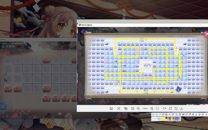Image resolution: width=208 pixels, height=130 pixels.
Task: Choose the smallest pen thickness dot
Action: point(153,119)
